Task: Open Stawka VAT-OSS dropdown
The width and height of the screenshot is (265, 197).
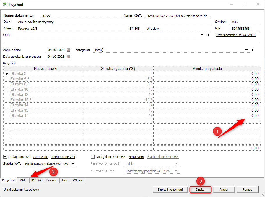Action: (x=176, y=171)
